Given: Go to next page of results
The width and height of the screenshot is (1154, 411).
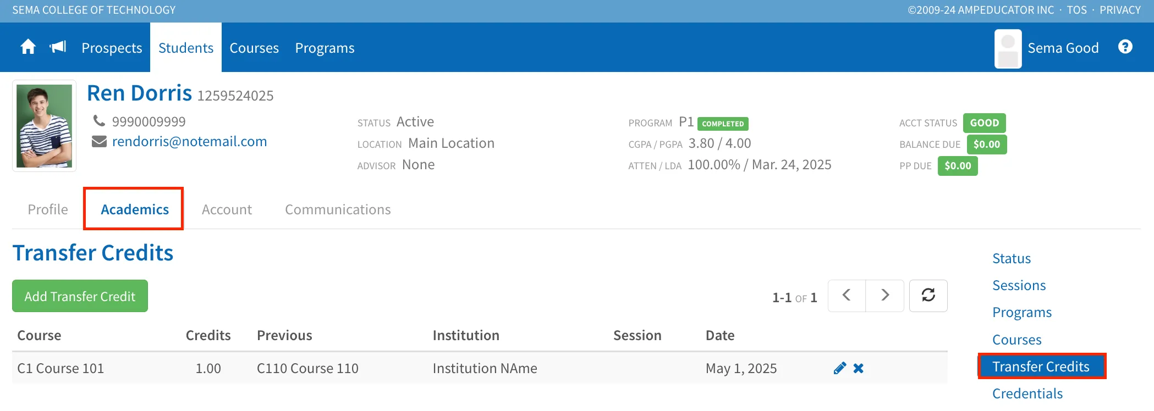Looking at the screenshot, I should coord(885,296).
